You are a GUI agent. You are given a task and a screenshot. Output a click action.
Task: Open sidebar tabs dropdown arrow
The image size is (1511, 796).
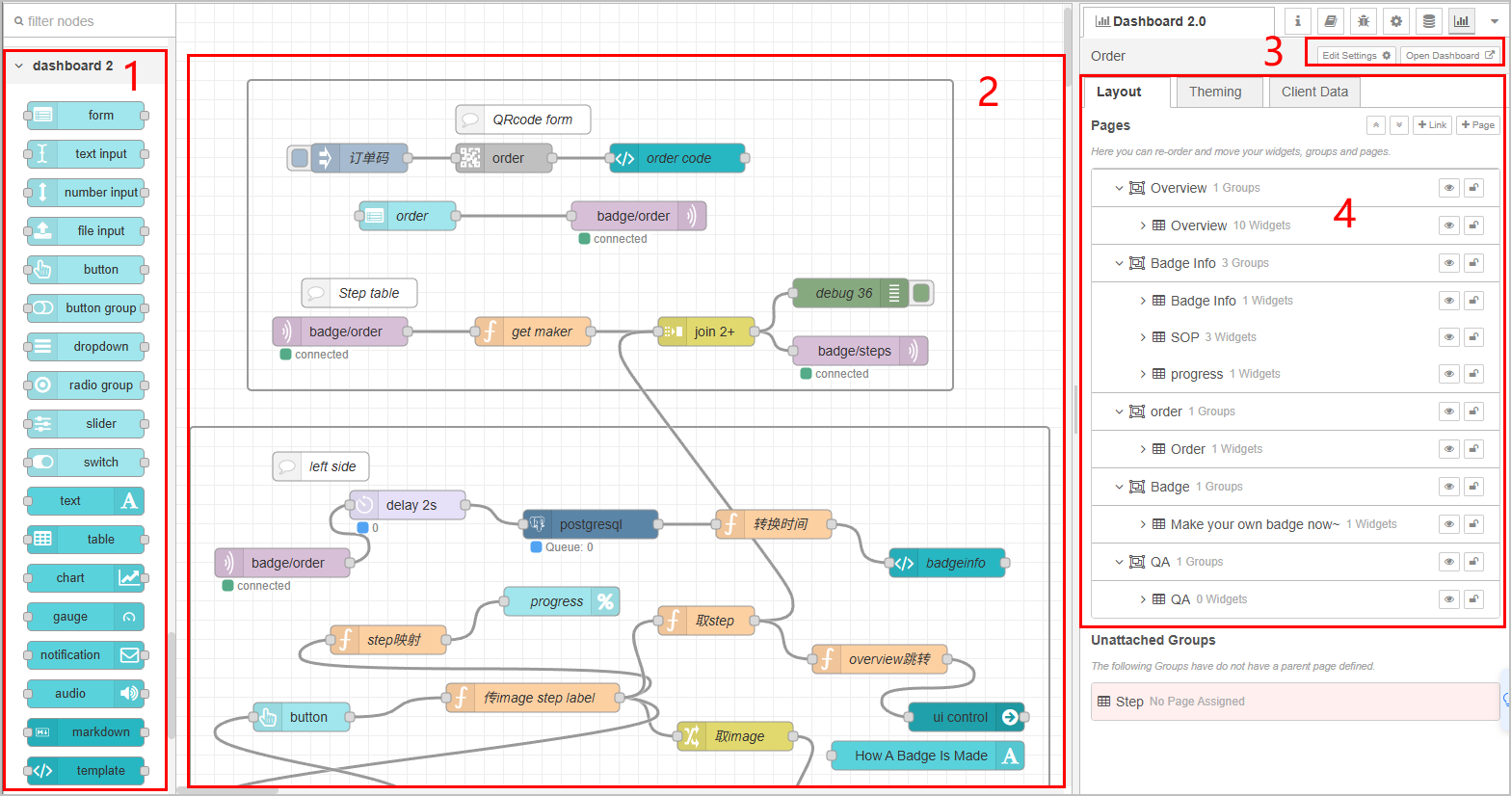coord(1495,21)
